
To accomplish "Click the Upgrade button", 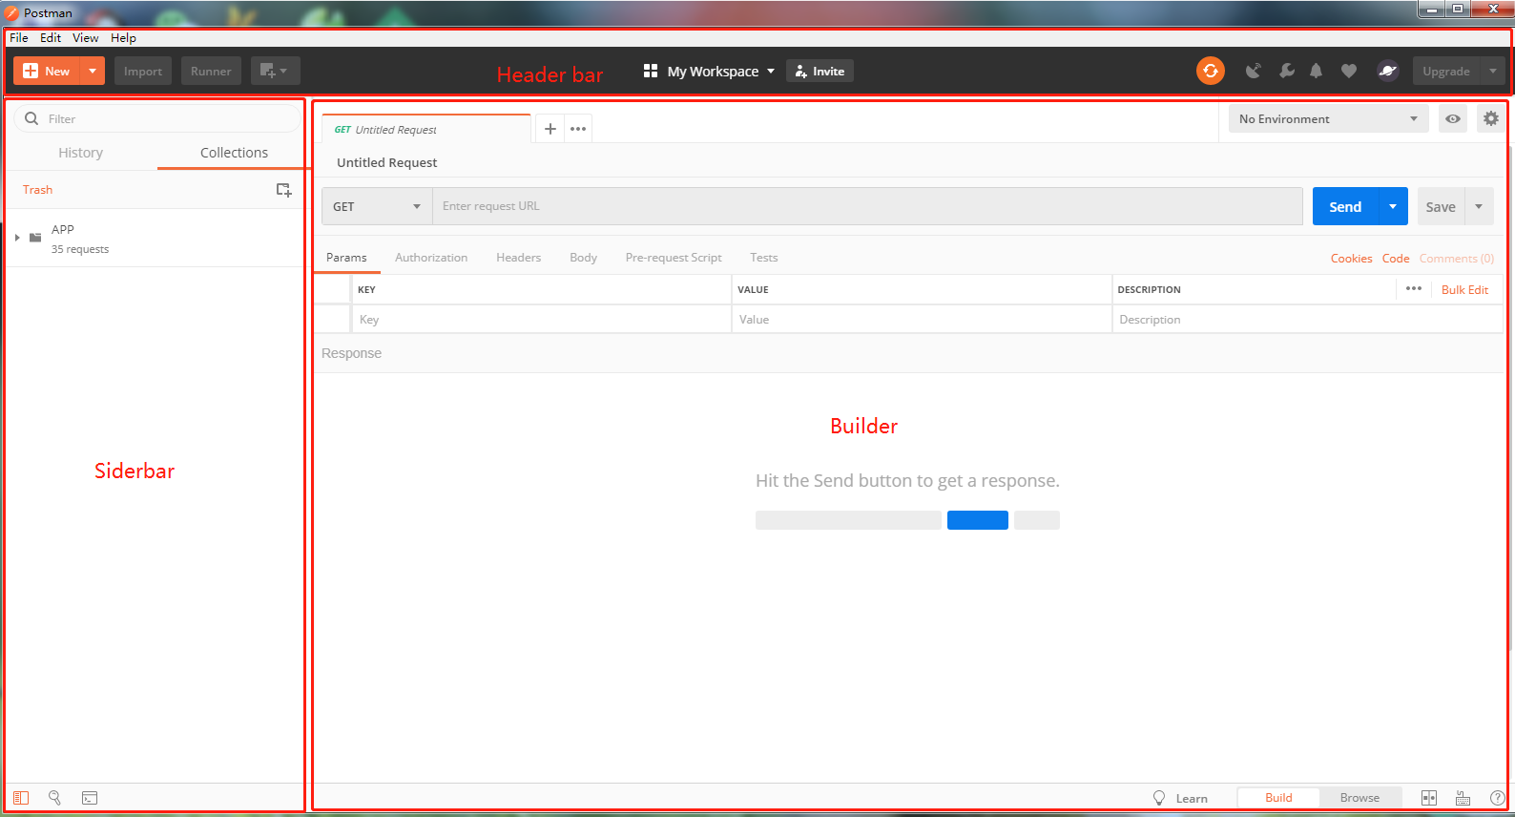I will coord(1446,71).
